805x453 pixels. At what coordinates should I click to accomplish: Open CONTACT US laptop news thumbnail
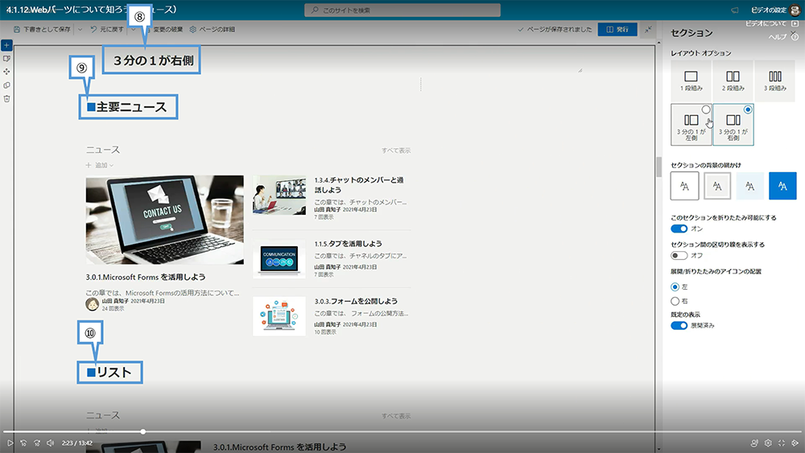click(165, 220)
